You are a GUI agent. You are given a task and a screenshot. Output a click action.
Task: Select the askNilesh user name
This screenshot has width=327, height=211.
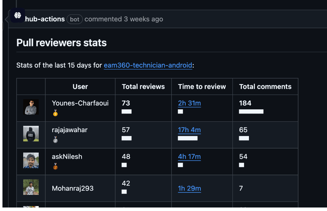point(67,157)
